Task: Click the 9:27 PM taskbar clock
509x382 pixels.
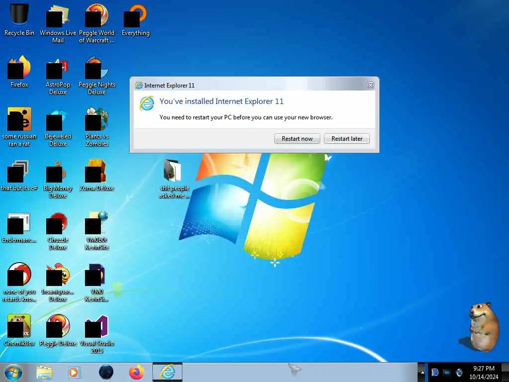Action: click(x=483, y=373)
